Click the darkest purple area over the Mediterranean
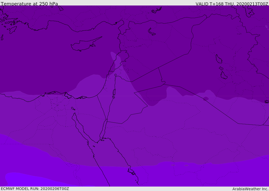This screenshot has height=191, width=269. tap(51, 60)
